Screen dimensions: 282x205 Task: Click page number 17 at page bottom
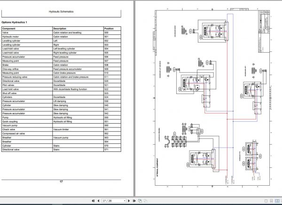coord(61,181)
